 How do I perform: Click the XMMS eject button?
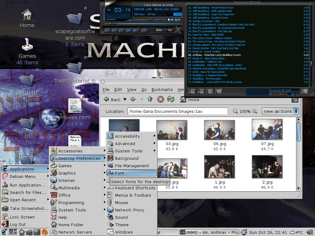click(145, 30)
